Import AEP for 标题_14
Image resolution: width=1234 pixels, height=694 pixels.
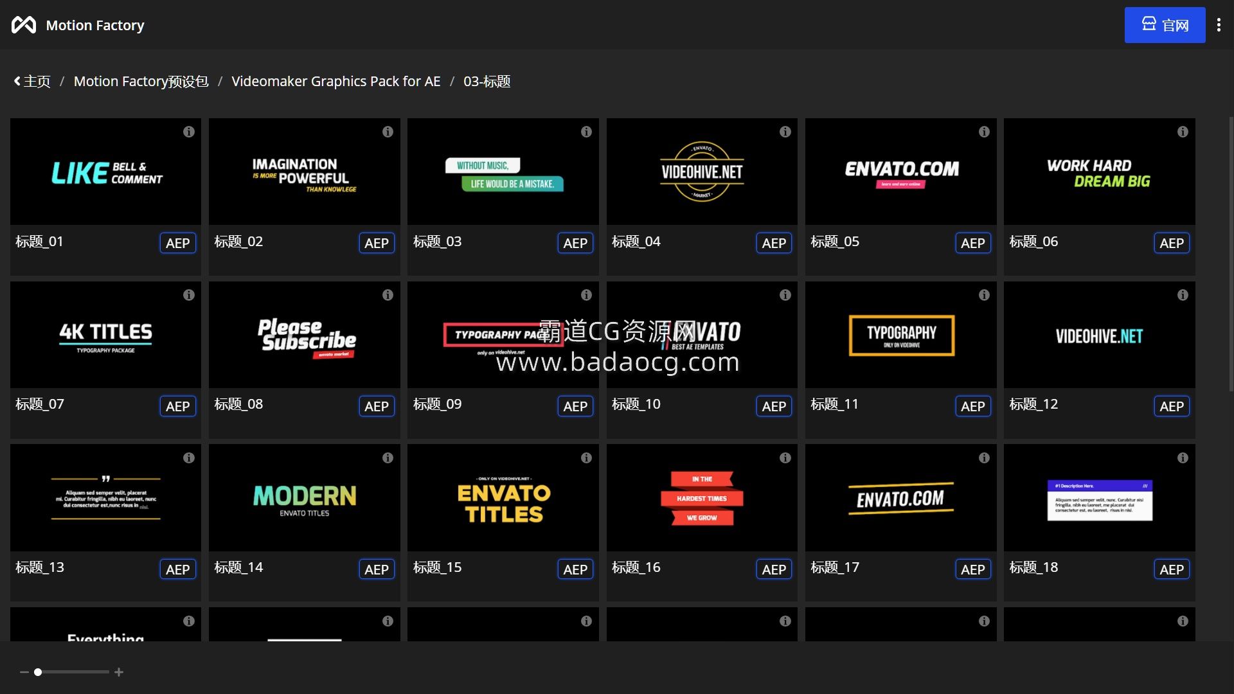coord(377,569)
